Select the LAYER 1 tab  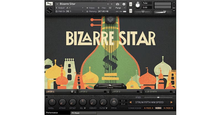50,92
